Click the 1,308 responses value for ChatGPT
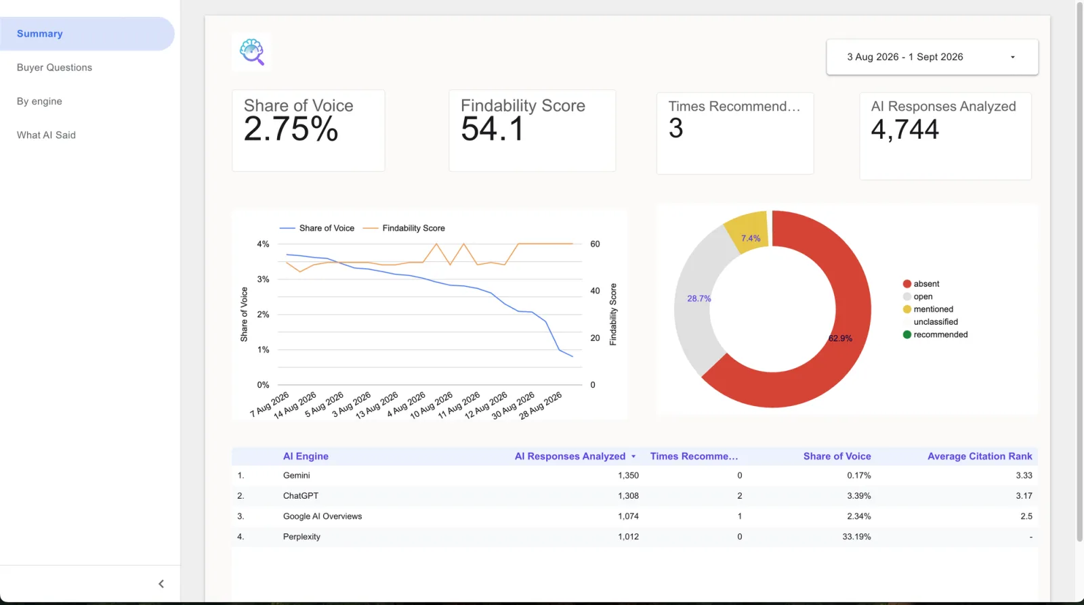This screenshot has height=605, width=1084. pyautogui.click(x=628, y=496)
